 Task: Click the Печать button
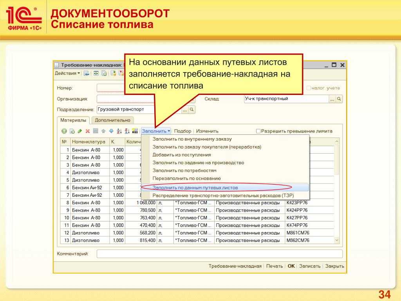click(275, 266)
